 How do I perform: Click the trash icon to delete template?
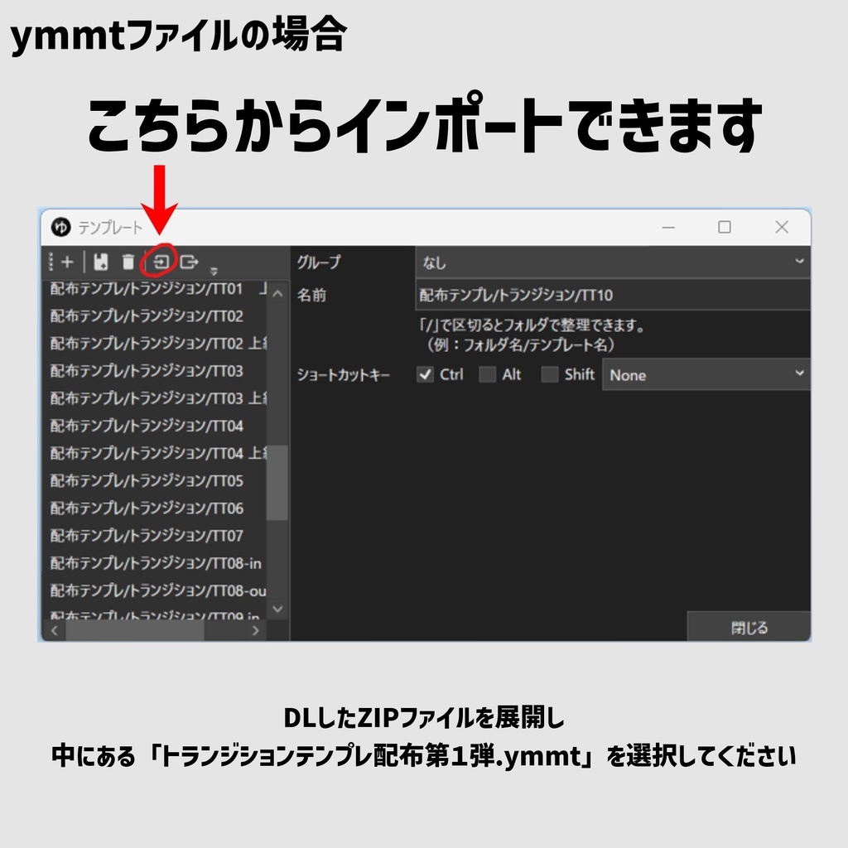click(x=126, y=262)
